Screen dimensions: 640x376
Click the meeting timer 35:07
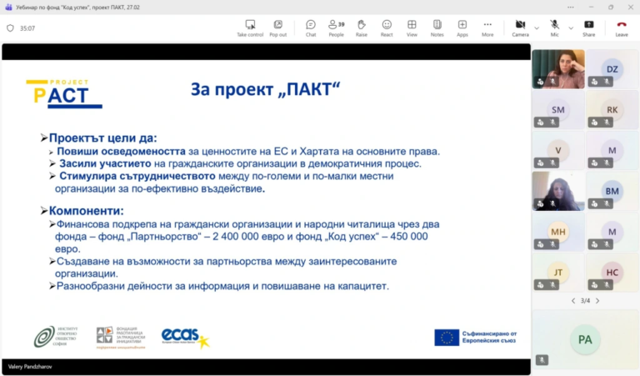tap(27, 28)
